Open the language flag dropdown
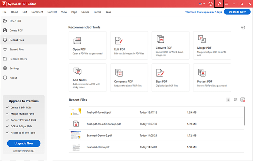The image size is (253, 161). pos(202,4)
